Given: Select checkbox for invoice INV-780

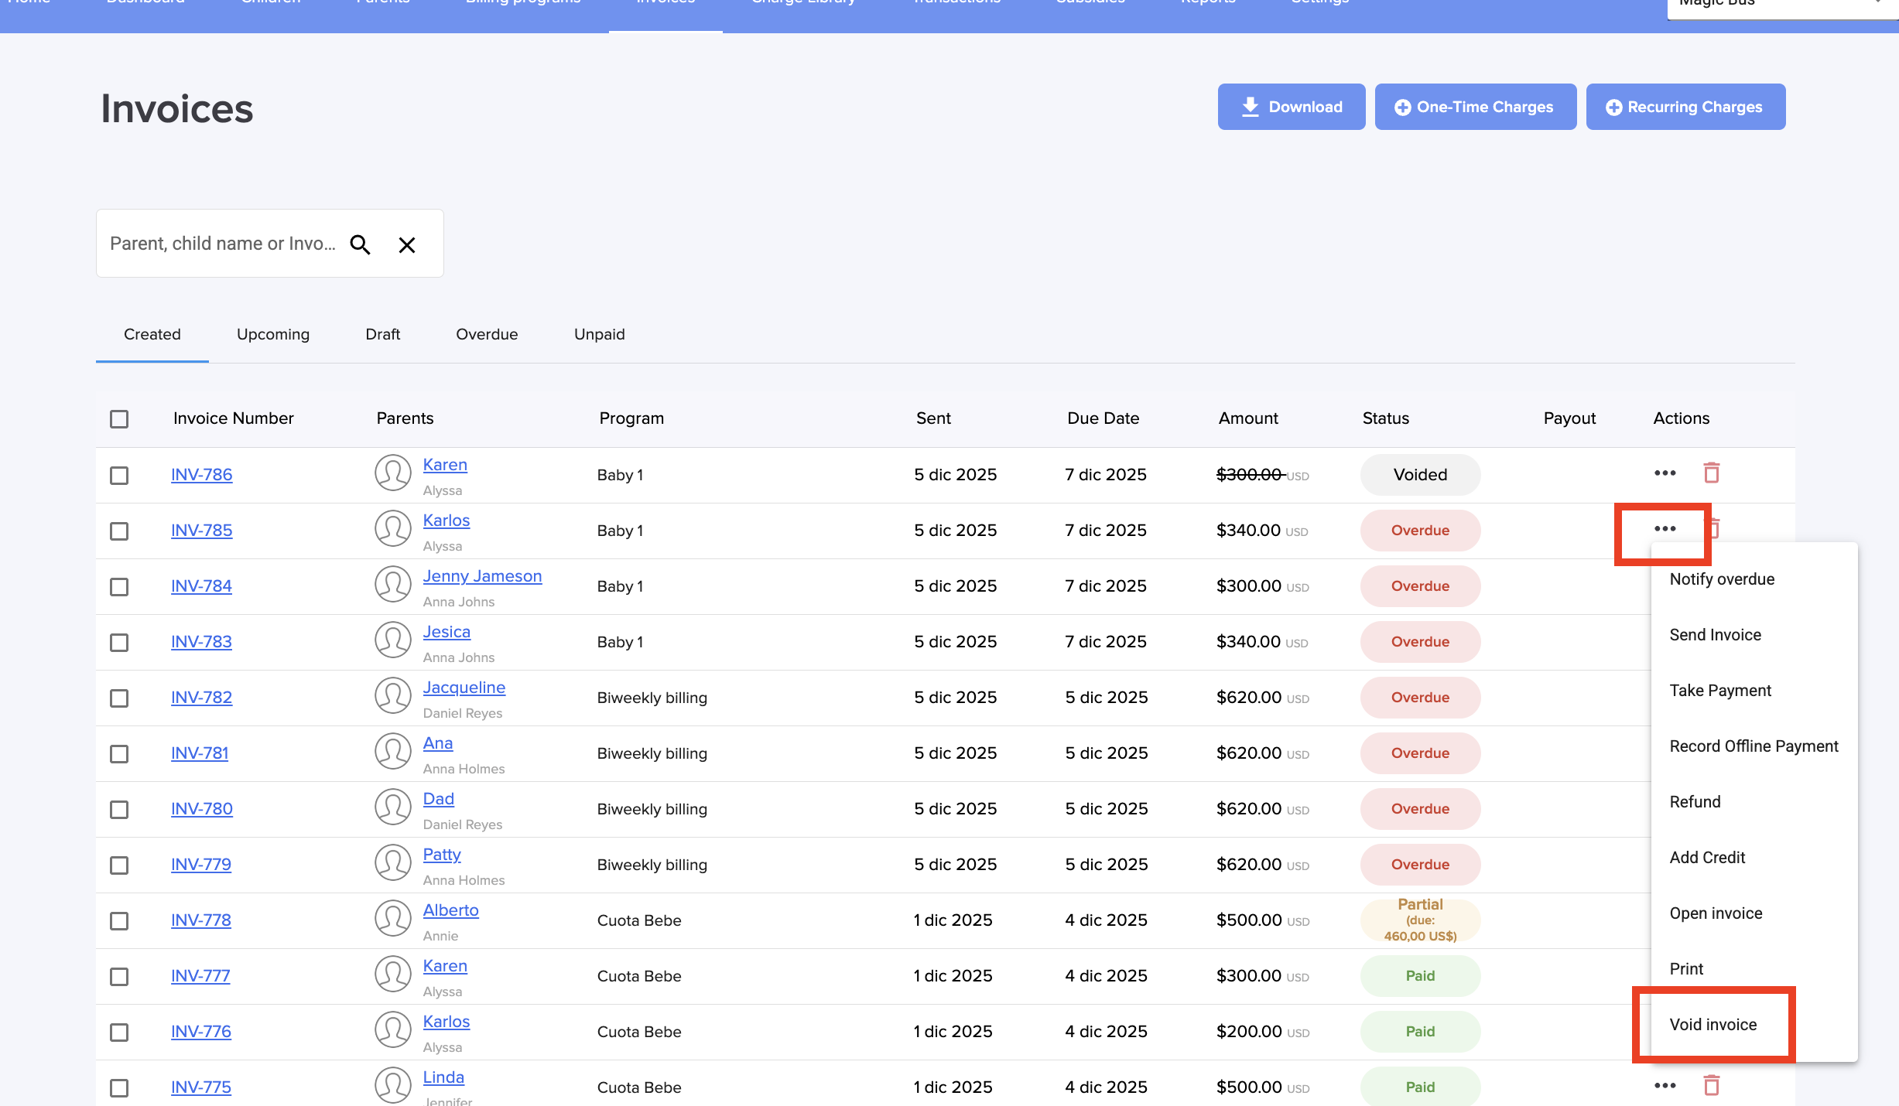Looking at the screenshot, I should pos(119,809).
